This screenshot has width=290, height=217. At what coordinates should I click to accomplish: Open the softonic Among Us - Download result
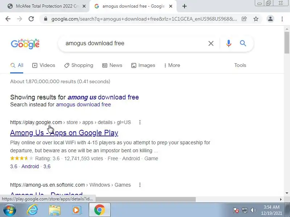46,195
